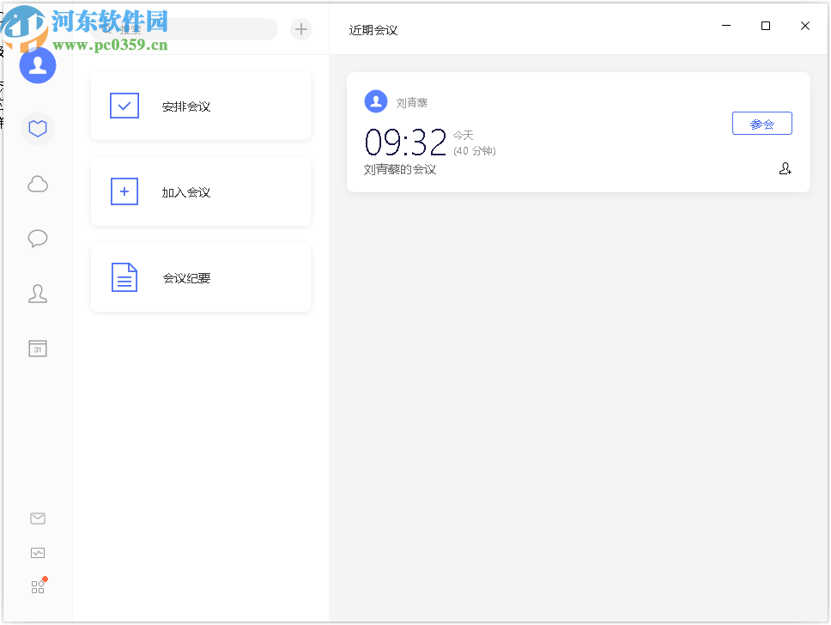Open the chat messages panel
Screen dimensions: 831x625
click(38, 239)
